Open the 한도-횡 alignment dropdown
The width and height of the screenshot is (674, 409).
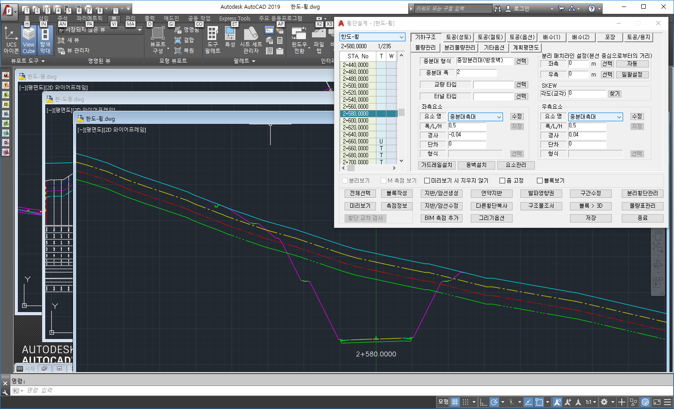tap(401, 37)
